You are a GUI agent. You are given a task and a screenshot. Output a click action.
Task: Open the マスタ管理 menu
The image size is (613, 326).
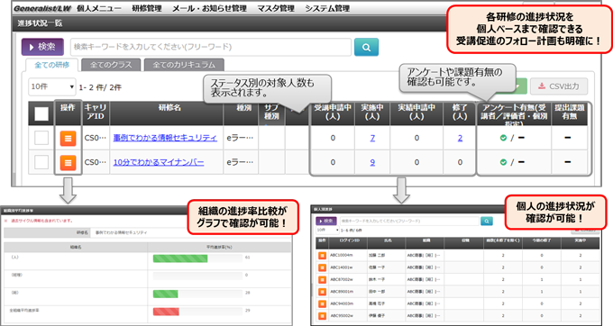276,8
